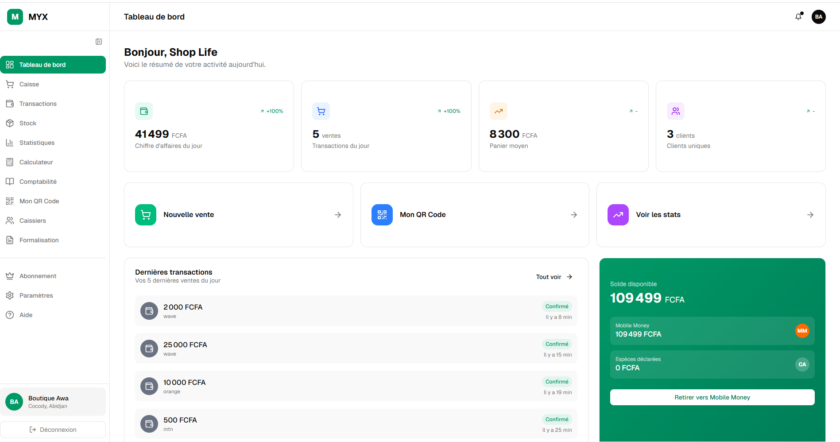Click the Déconnexion button
The width and height of the screenshot is (840, 442).
(53, 430)
